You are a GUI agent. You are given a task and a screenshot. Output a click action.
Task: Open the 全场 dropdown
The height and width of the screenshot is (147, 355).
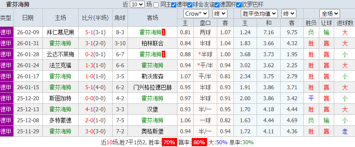tap(330, 14)
